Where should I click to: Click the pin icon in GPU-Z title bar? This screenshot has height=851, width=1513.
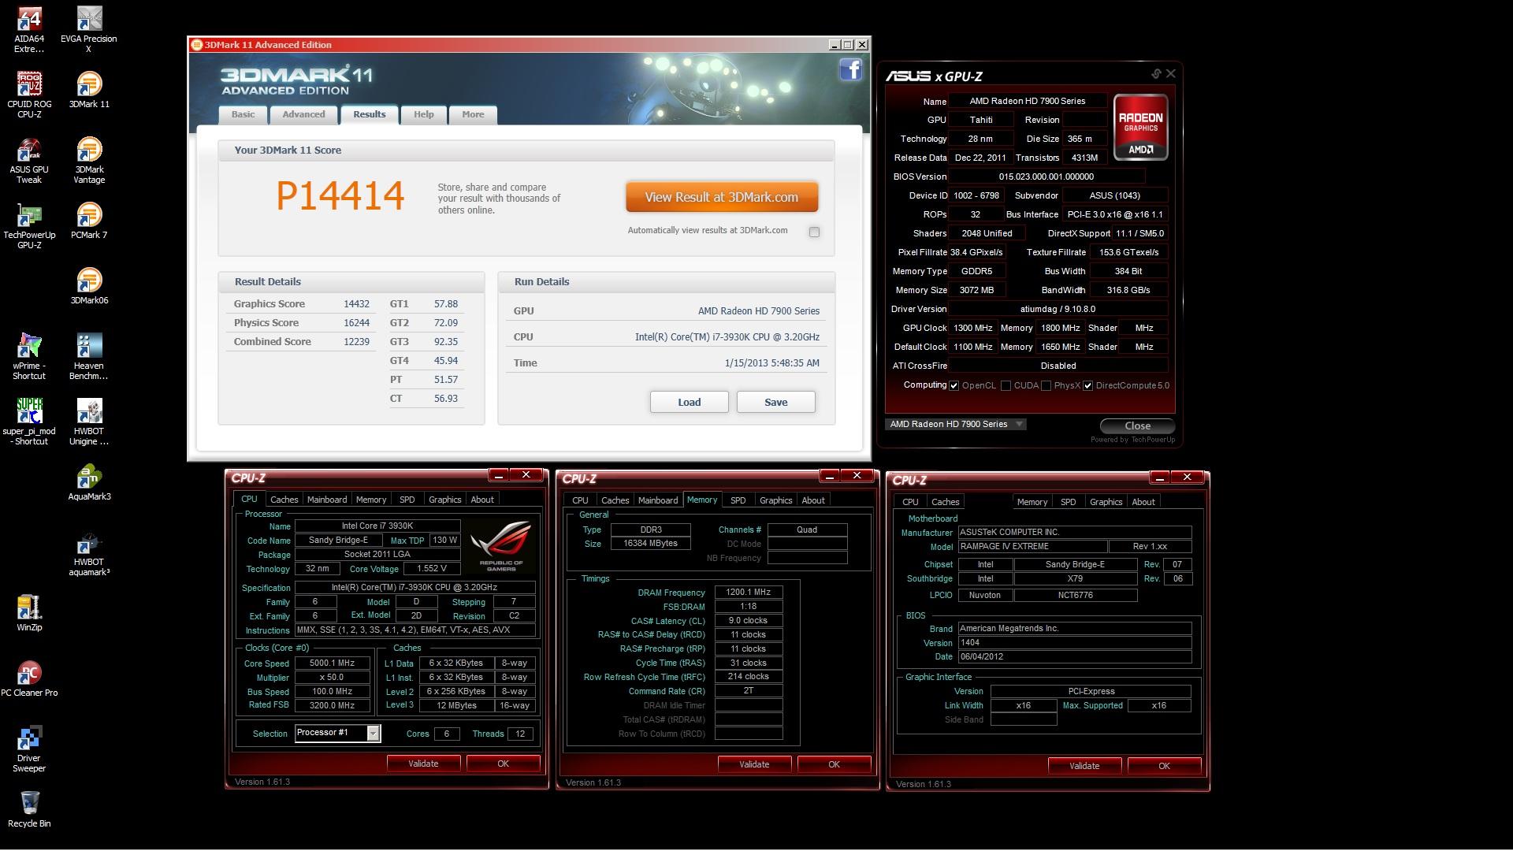click(1156, 74)
